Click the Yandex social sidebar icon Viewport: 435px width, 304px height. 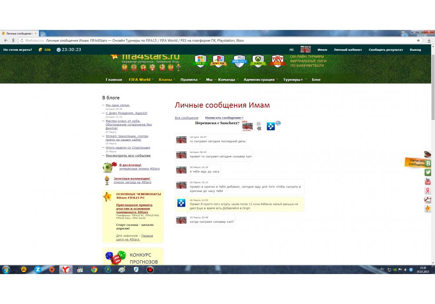428,190
